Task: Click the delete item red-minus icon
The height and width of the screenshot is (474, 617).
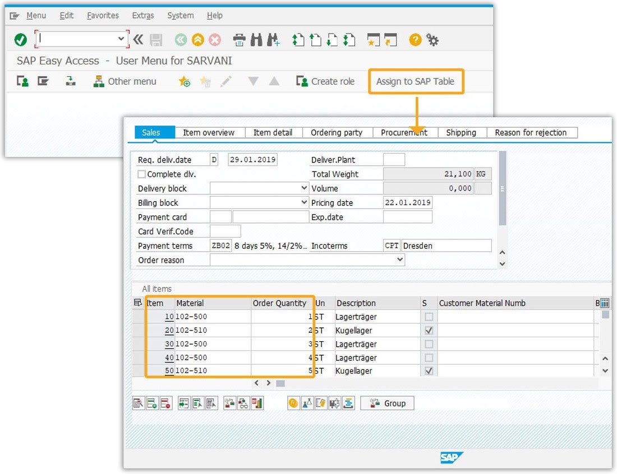Action: tap(165, 403)
